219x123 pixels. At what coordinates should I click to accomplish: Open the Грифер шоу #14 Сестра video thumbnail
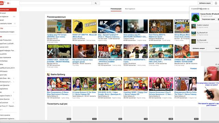tap(59, 26)
